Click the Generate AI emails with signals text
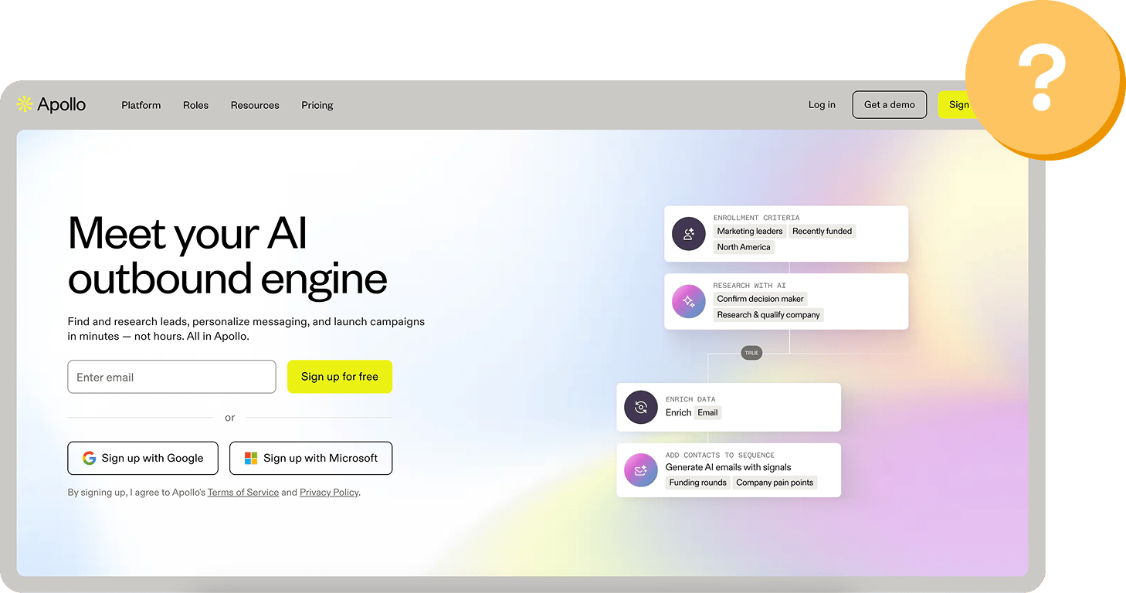The width and height of the screenshot is (1126, 593). (x=728, y=467)
